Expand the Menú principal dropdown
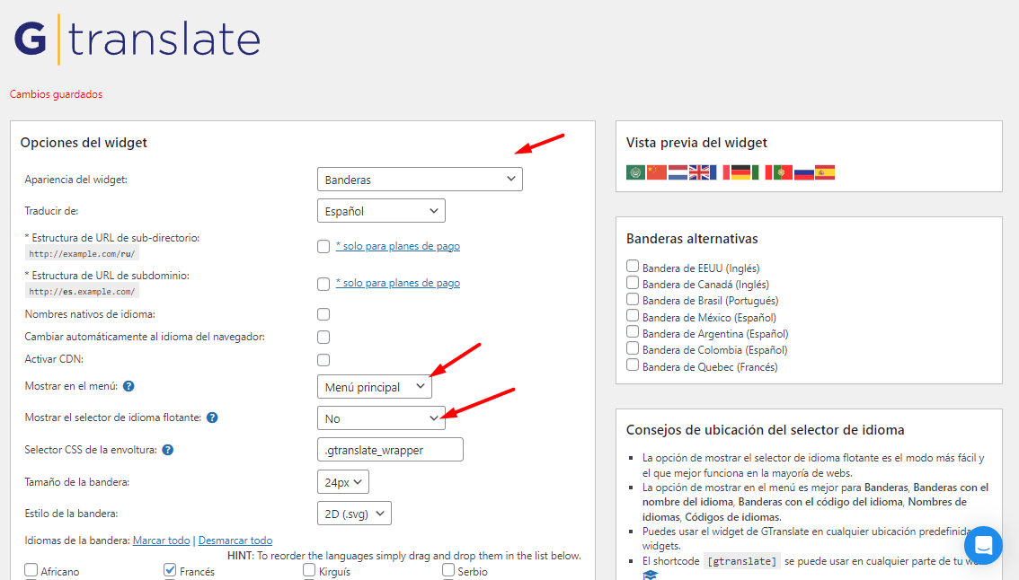Viewport: 1019px width, 580px height. tap(375, 387)
